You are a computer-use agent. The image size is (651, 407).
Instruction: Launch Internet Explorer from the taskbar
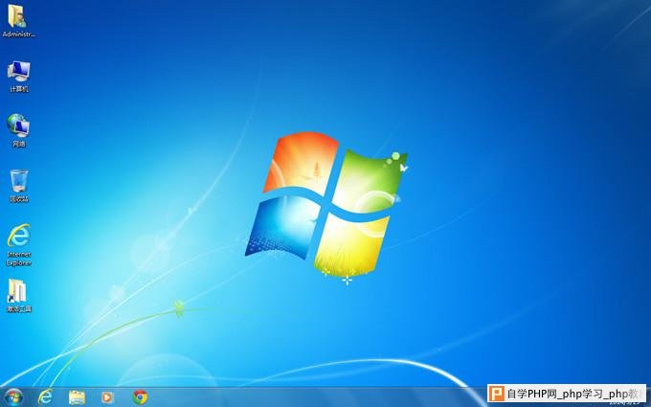(x=45, y=397)
